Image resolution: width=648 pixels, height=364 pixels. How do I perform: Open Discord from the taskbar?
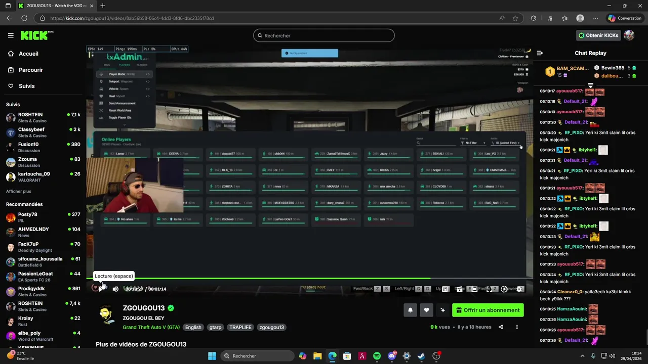click(x=391, y=356)
